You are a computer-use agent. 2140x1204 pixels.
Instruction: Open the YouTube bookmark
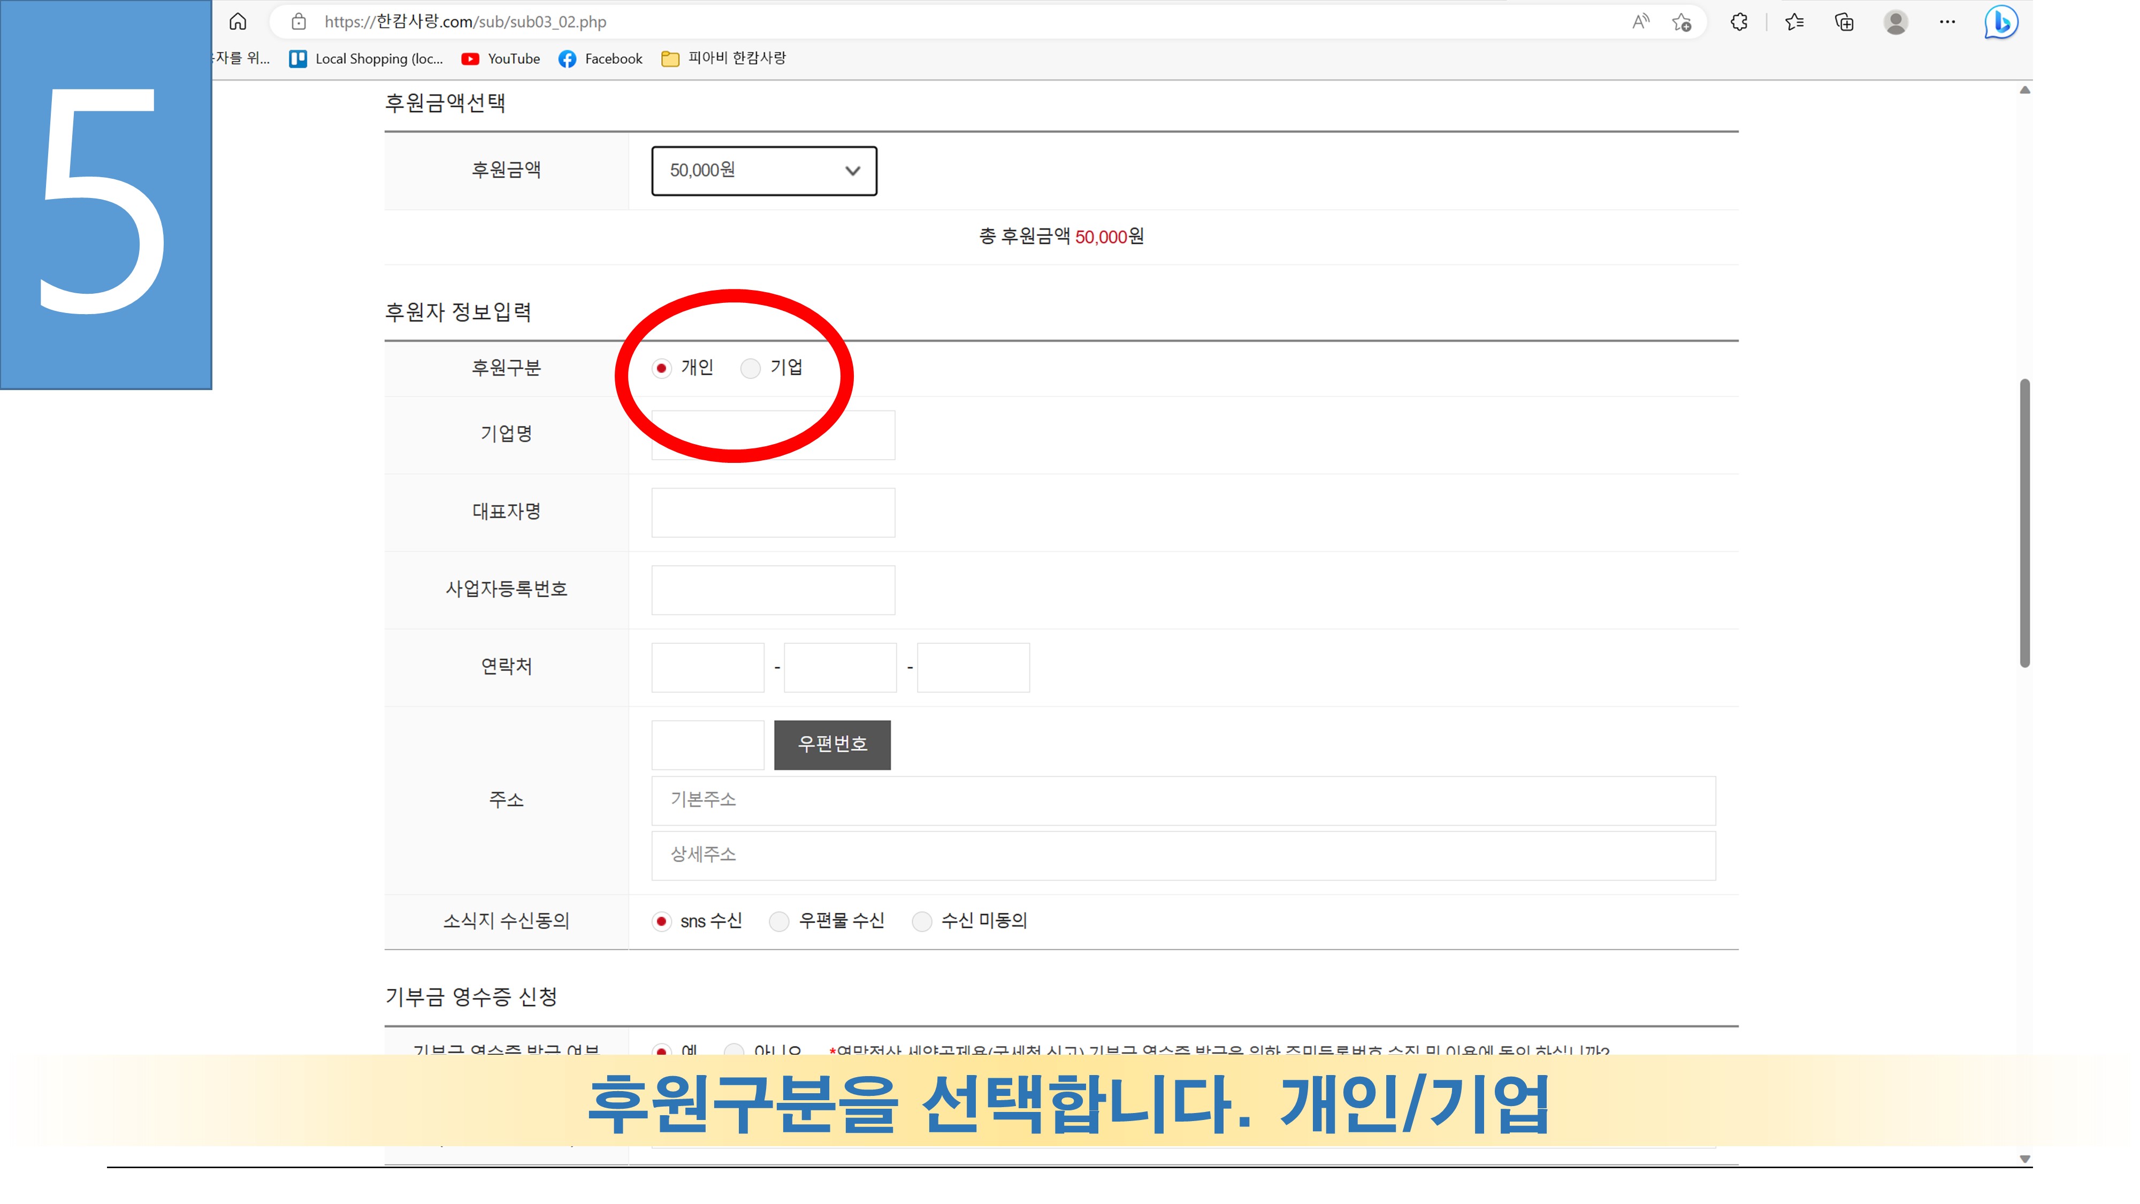click(x=500, y=58)
